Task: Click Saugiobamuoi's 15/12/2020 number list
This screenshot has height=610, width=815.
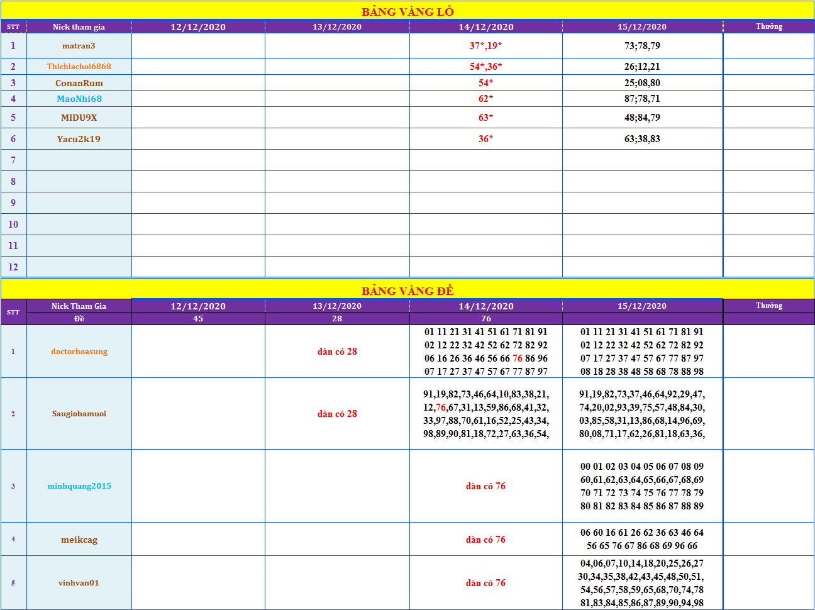Action: [x=642, y=414]
